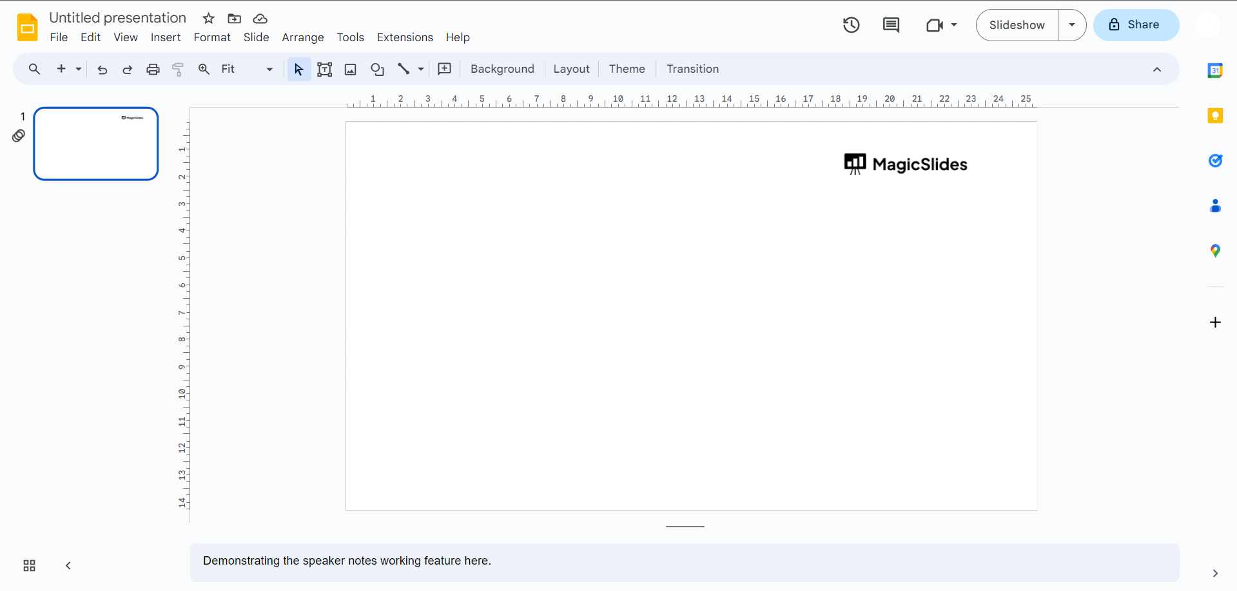1237x591 pixels.
Task: Select the text box tool
Action: 325,69
